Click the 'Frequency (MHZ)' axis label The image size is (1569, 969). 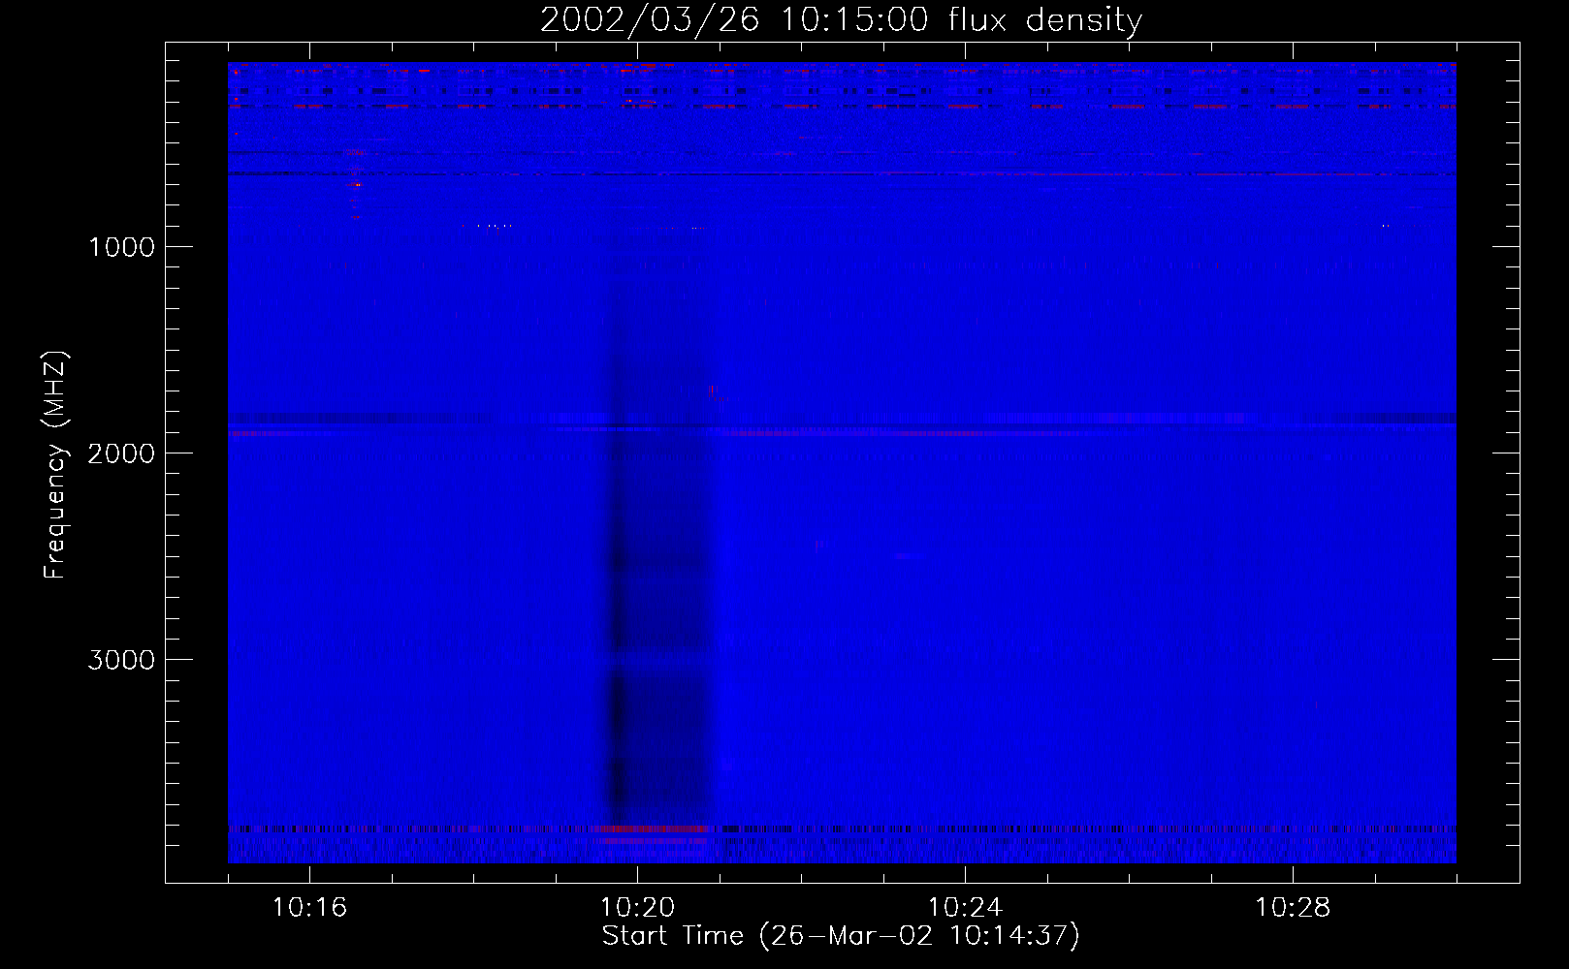[56, 465]
